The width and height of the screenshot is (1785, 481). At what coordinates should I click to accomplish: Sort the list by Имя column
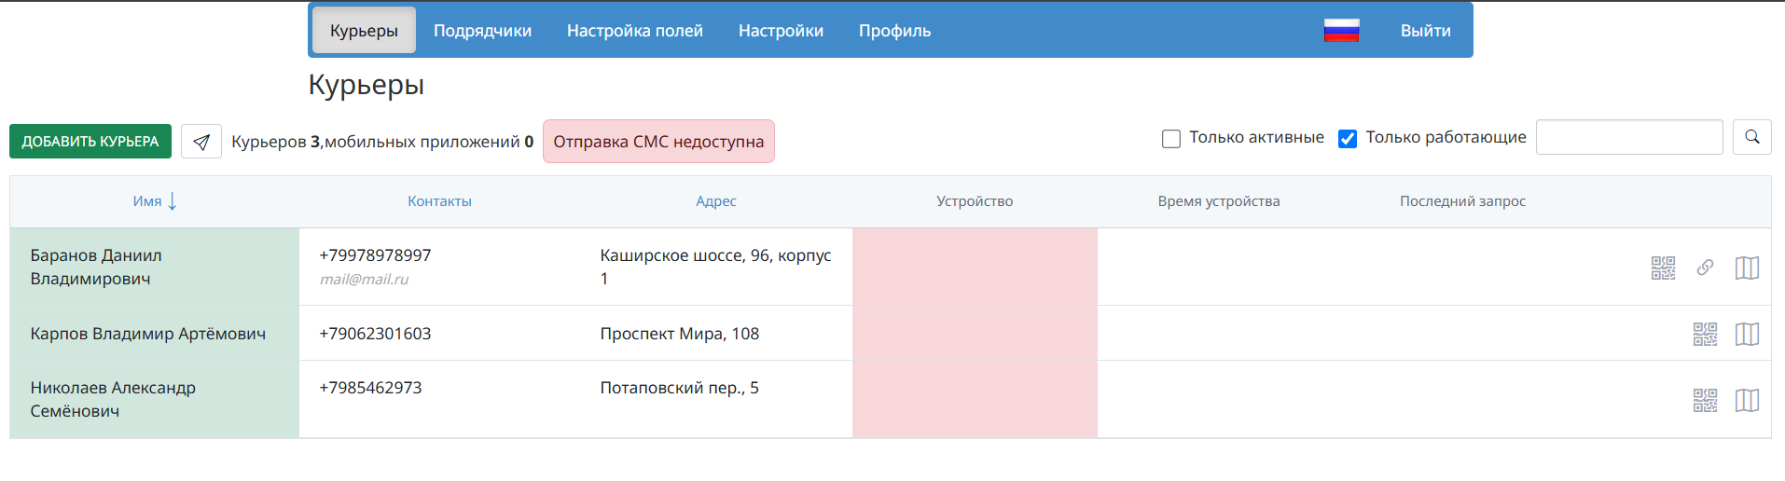(x=147, y=201)
